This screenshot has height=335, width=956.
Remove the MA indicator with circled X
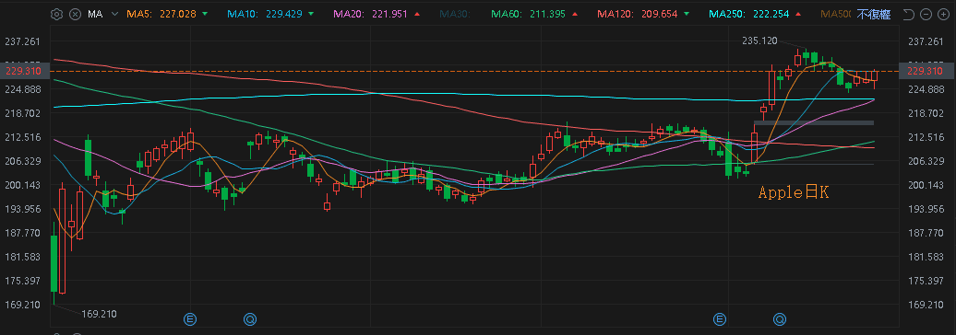coord(75,14)
